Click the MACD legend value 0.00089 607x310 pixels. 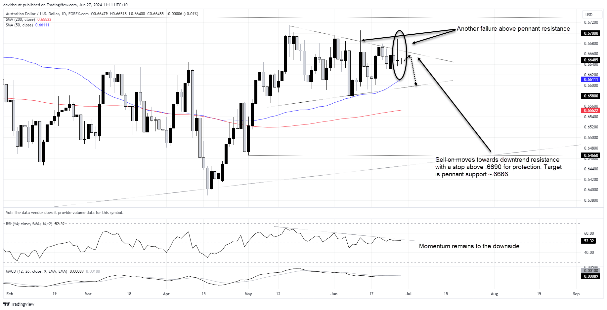click(76, 271)
